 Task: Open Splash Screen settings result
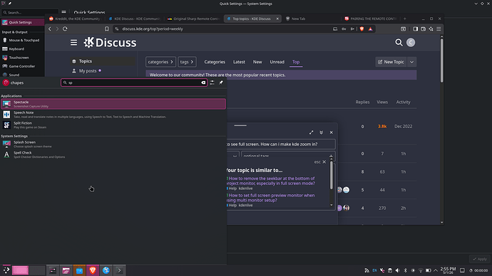pyautogui.click(x=113, y=144)
